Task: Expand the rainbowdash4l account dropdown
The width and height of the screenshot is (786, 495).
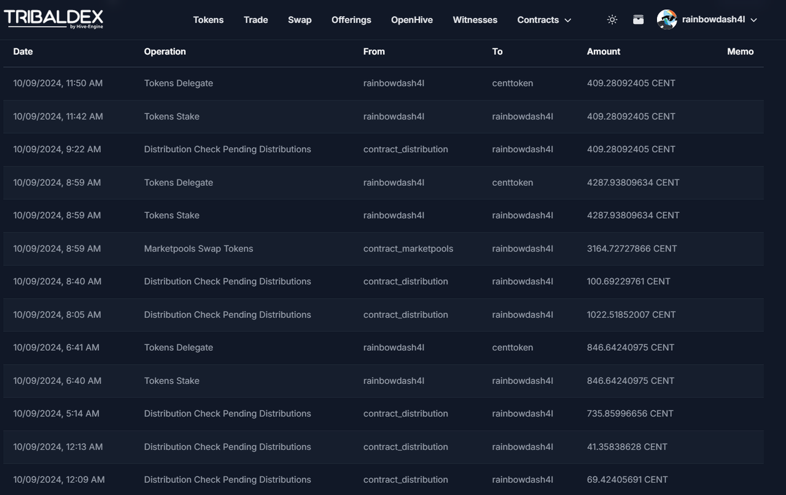Action: pos(754,20)
